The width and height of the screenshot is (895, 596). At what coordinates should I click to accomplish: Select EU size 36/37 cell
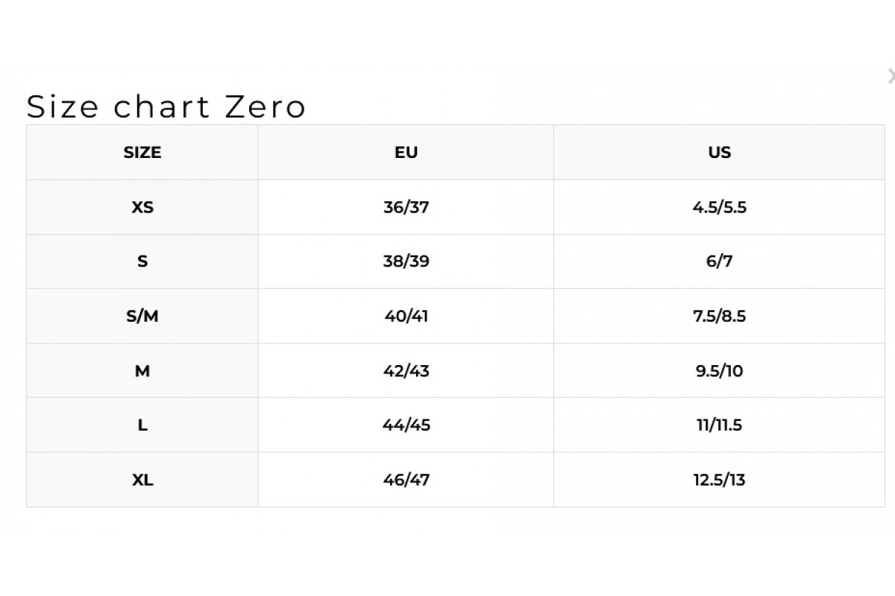406,207
